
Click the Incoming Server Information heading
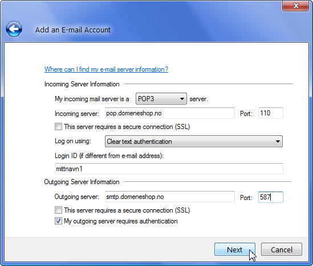(82, 84)
